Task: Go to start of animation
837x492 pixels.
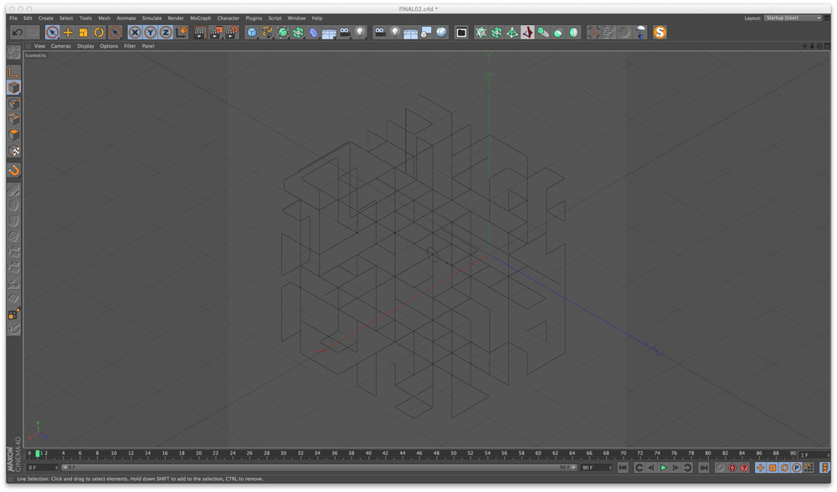Action: [623, 468]
